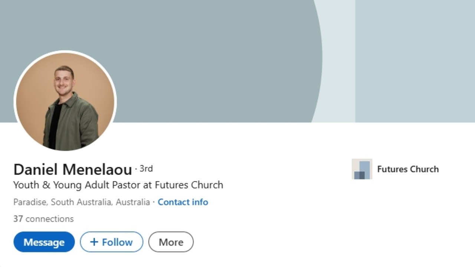Click the Youth & Young Adult Pastor headline
This screenshot has height=267, width=475.
[118, 185]
